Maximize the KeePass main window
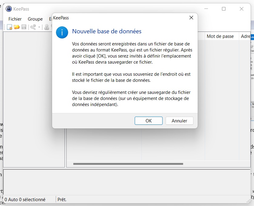This screenshot has width=254, height=206. [x=224, y=9]
